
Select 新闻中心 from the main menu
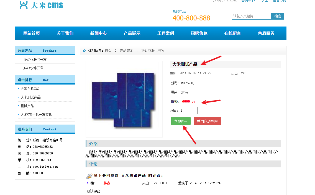coord(98,33)
